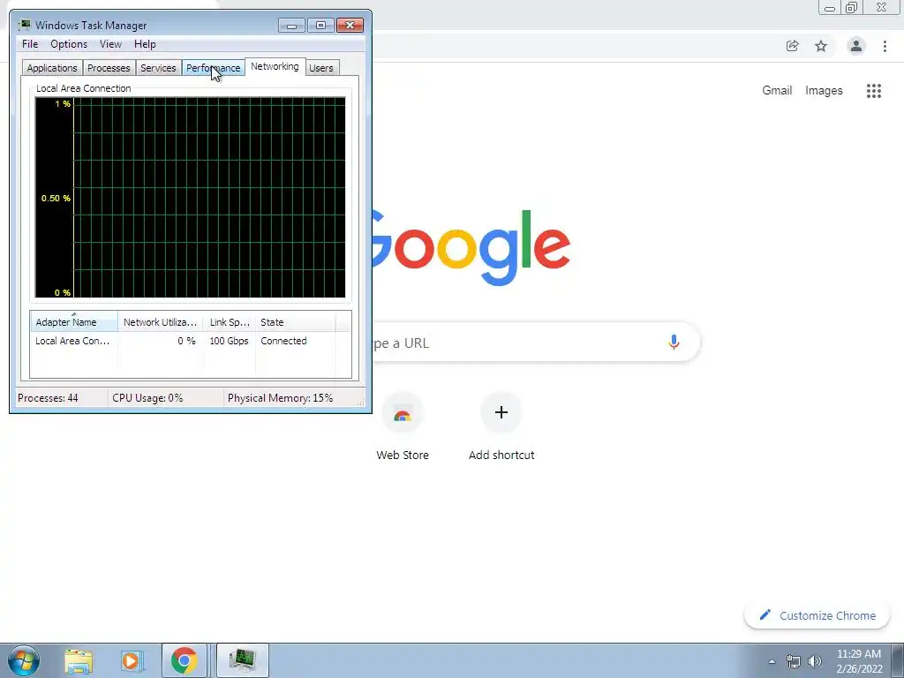
Task: Open the Options menu
Action: pos(69,44)
